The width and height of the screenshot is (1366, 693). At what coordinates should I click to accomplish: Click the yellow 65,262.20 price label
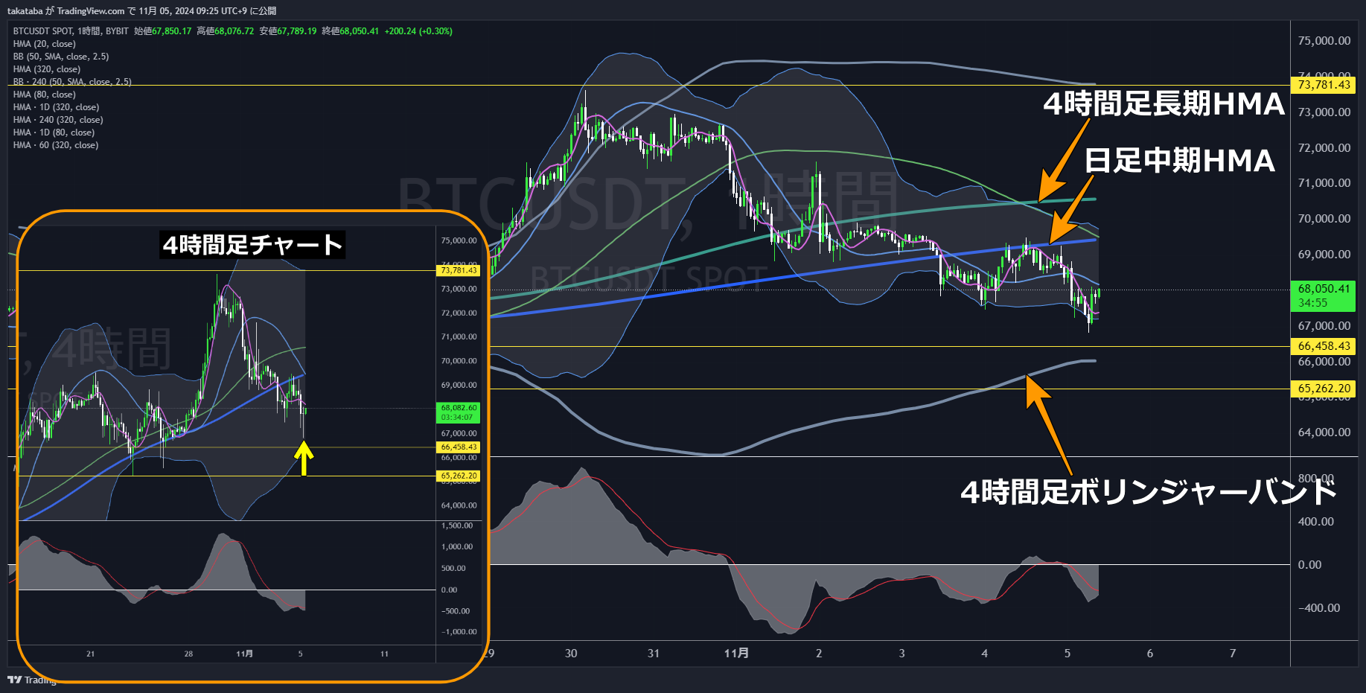(1324, 389)
